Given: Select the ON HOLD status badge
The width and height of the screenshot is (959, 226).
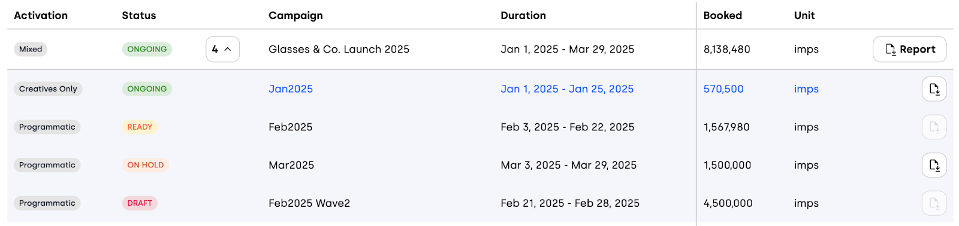Looking at the screenshot, I should pos(146,165).
